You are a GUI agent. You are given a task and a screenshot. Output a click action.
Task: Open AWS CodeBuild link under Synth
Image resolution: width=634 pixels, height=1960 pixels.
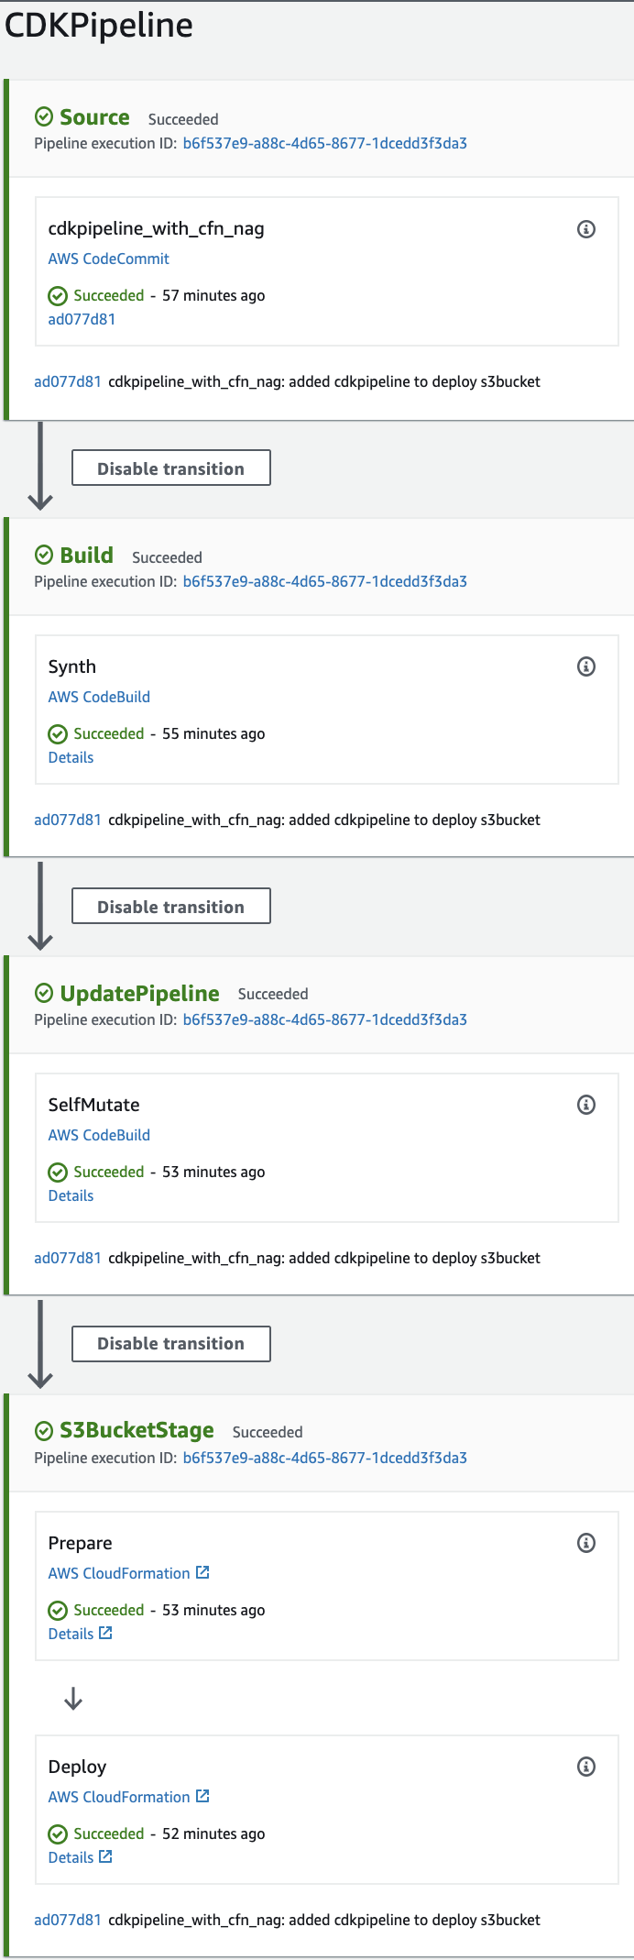[99, 697]
